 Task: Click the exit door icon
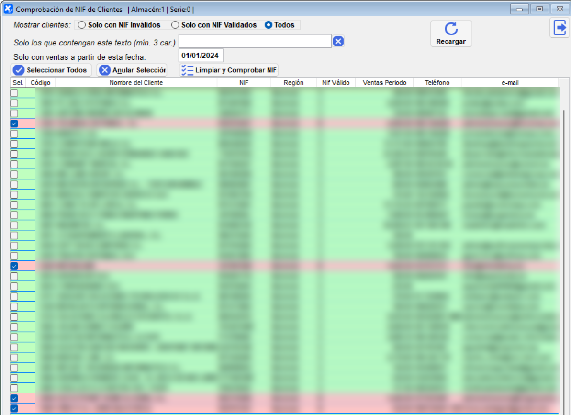(559, 28)
